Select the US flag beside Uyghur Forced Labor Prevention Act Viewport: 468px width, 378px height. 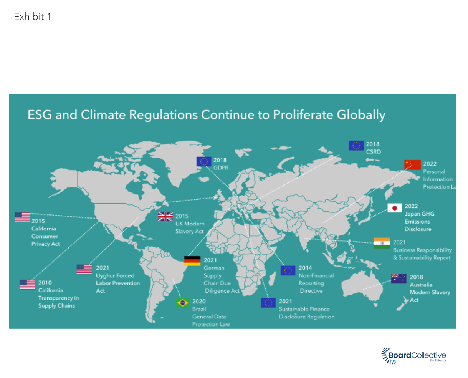[x=84, y=269]
